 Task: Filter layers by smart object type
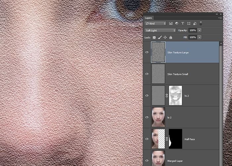pos(195,24)
